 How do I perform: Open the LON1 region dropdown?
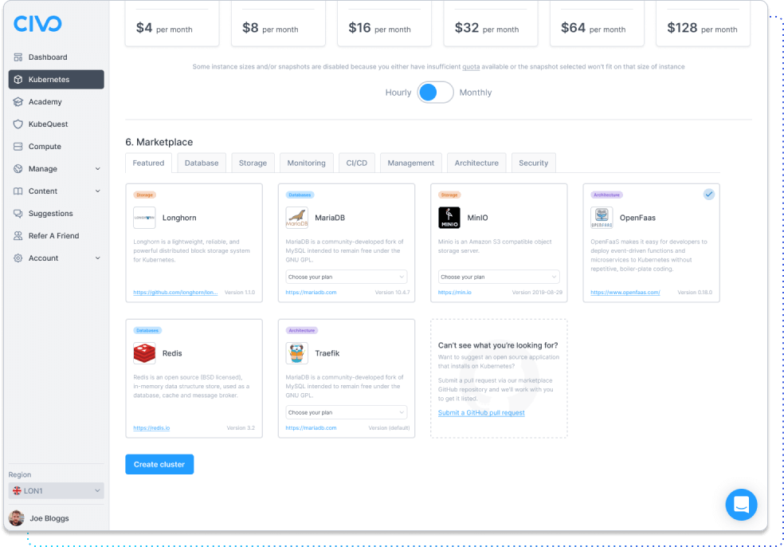tap(56, 491)
